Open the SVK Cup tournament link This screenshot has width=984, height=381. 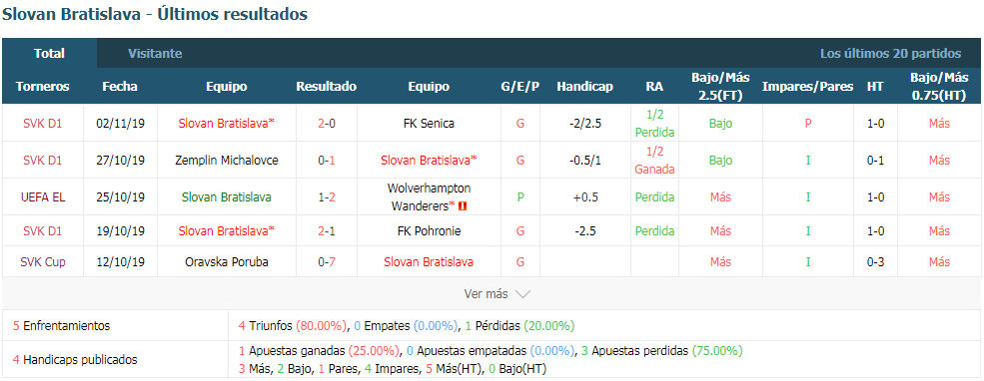(43, 262)
